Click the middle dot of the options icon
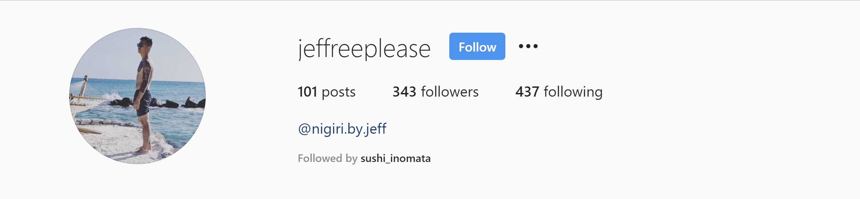Viewport: 860px width, 199px height. click(528, 46)
